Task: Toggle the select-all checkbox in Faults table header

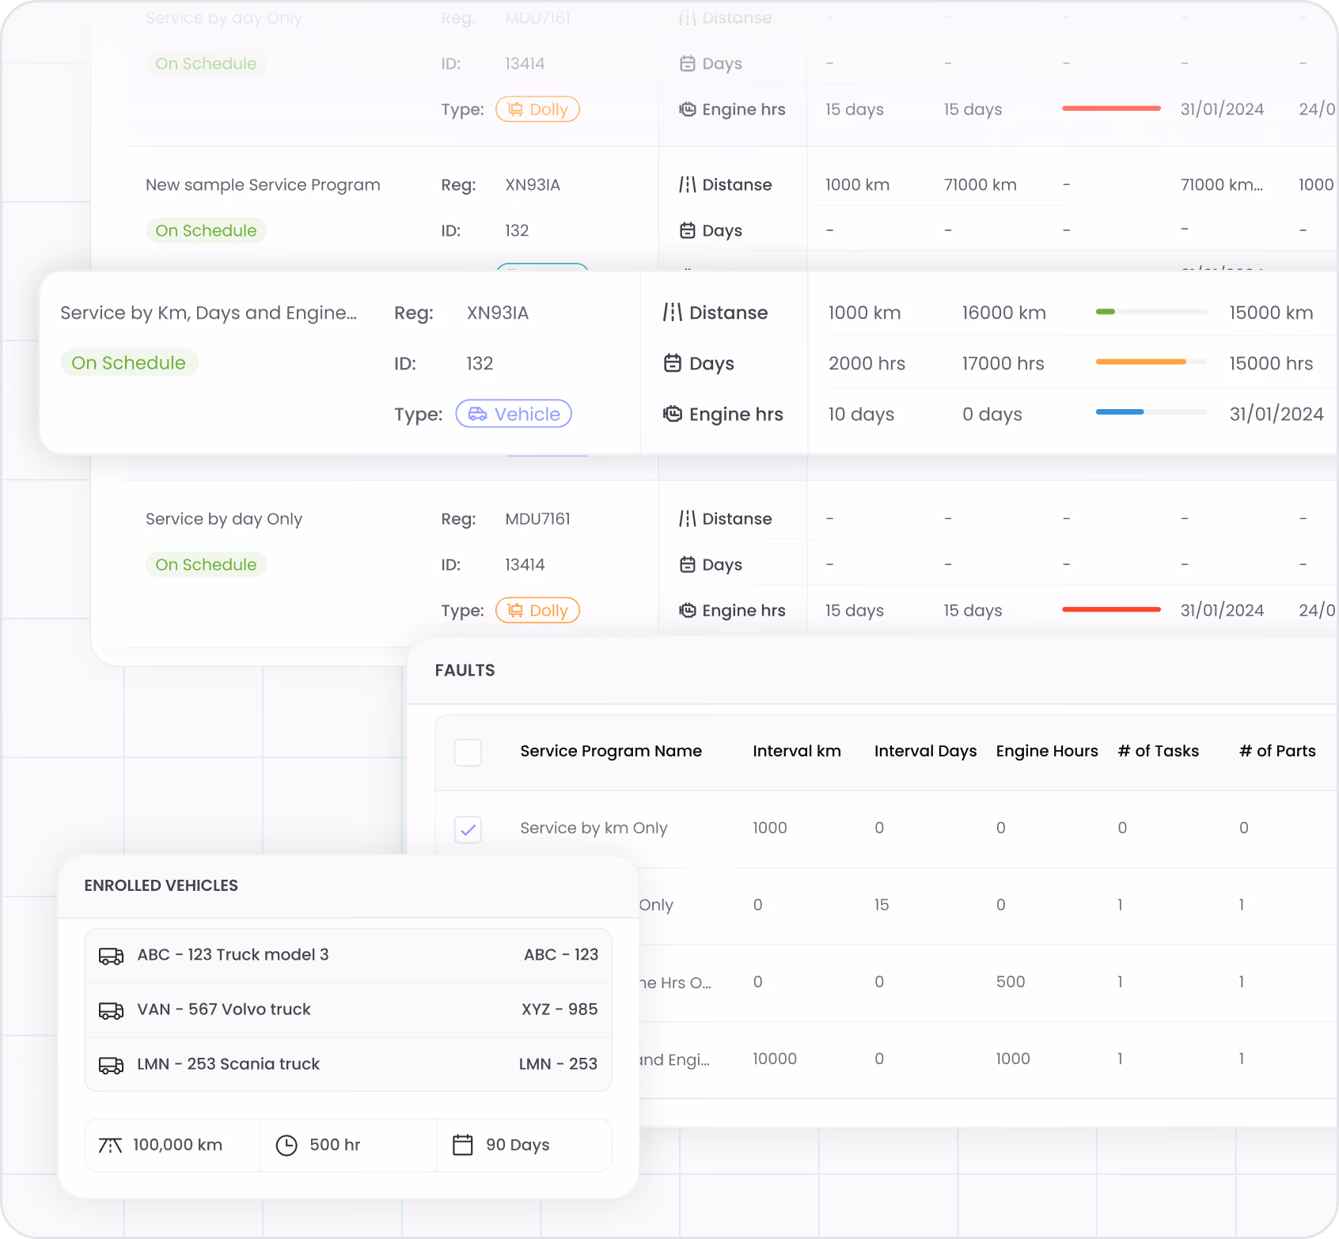Action: click(x=468, y=752)
